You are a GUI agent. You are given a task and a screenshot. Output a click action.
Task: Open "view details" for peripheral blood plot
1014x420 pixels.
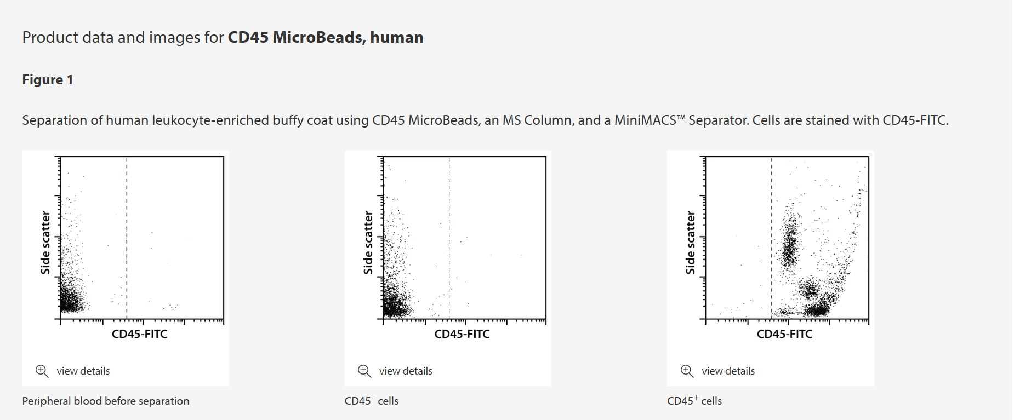tap(83, 371)
